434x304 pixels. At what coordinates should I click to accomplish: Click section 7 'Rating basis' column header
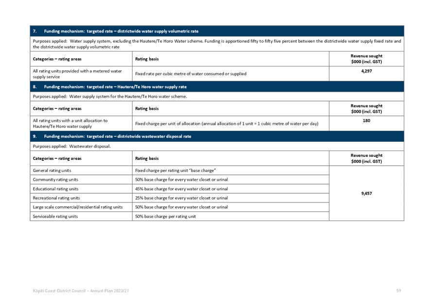(230, 59)
